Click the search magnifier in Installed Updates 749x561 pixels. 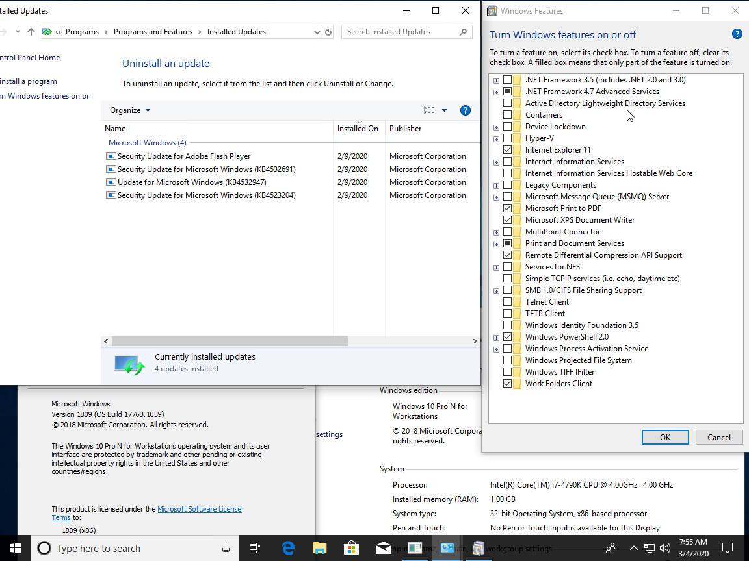(462, 32)
